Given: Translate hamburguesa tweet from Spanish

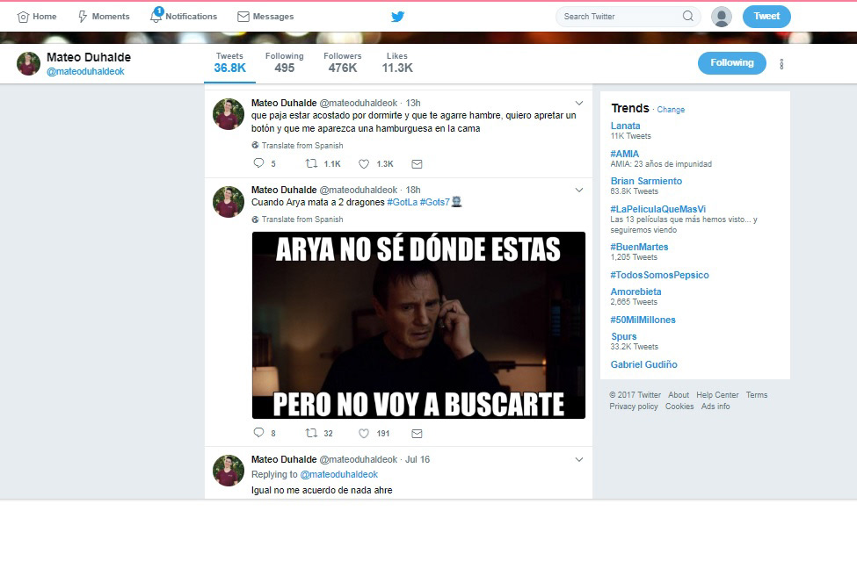Looking at the screenshot, I should pos(302,145).
